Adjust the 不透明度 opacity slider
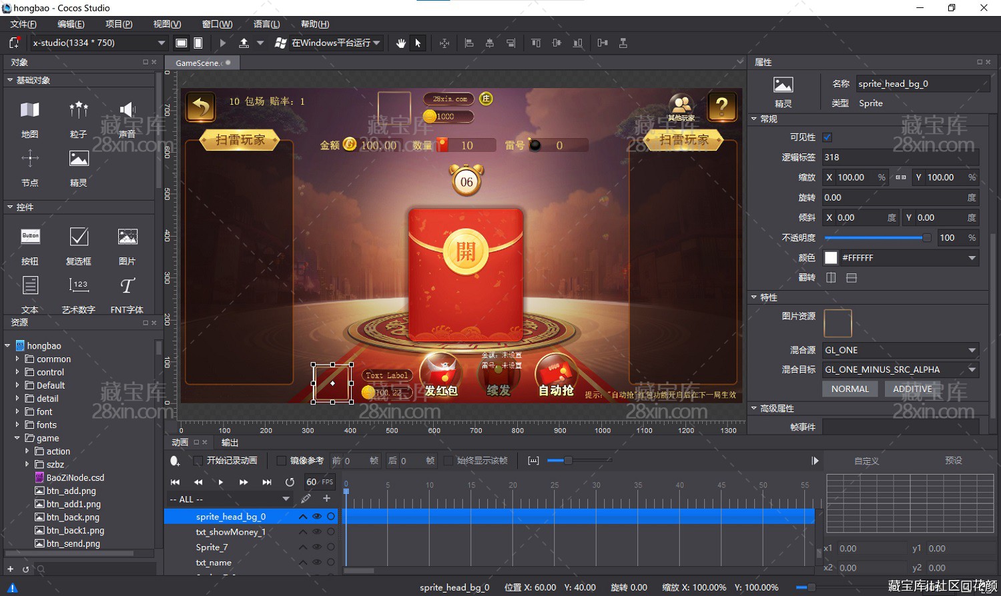Screen dimensions: 1001x596 (x=878, y=238)
